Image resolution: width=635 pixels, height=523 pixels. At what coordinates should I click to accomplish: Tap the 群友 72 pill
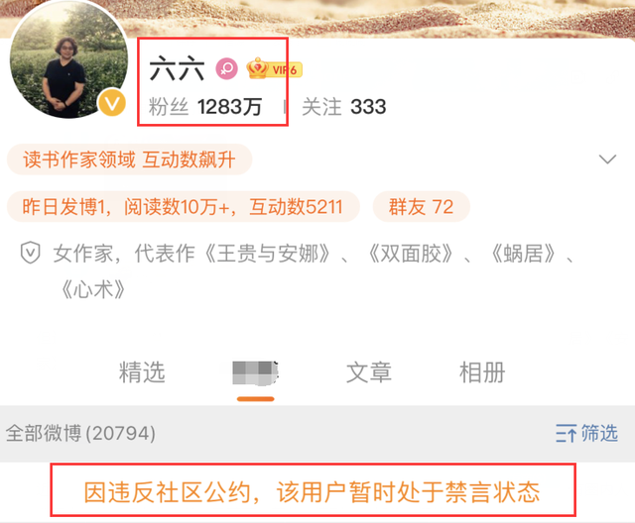(421, 207)
